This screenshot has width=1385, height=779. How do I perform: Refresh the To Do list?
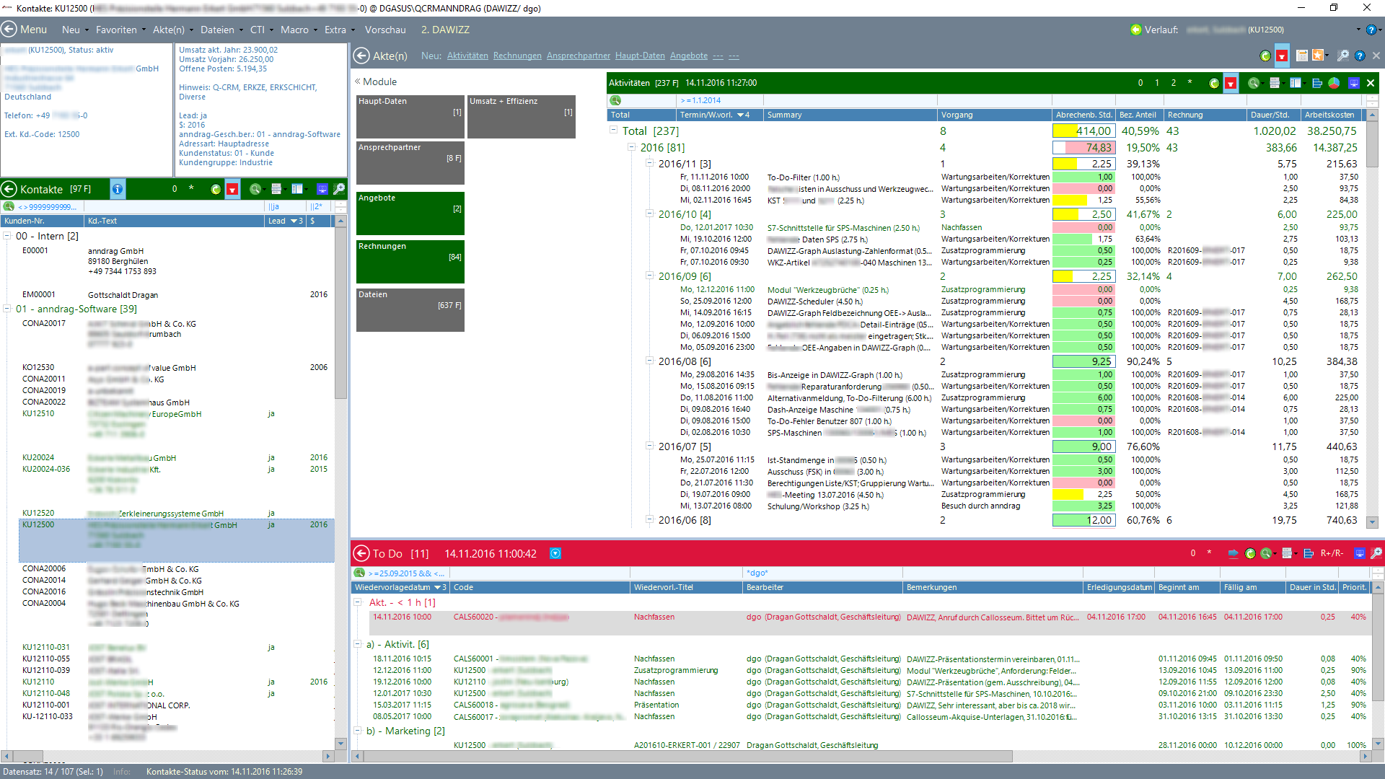(1250, 553)
